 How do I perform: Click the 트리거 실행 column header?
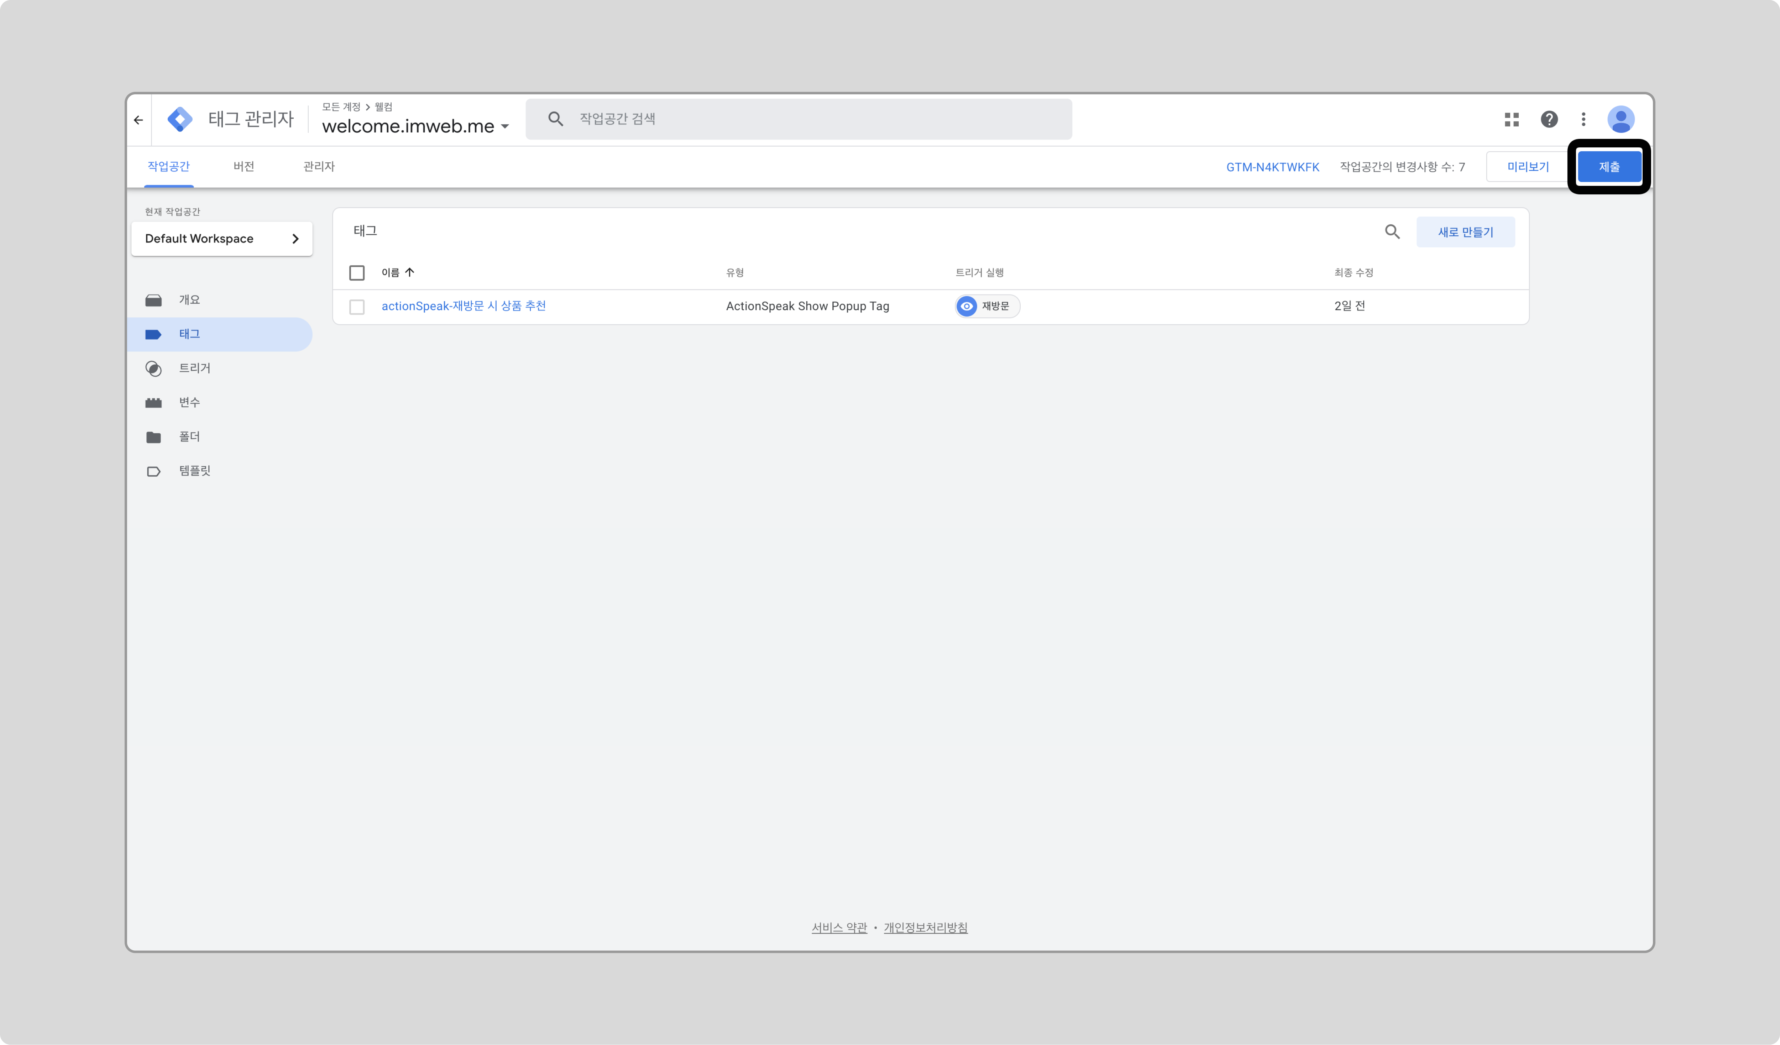(979, 273)
